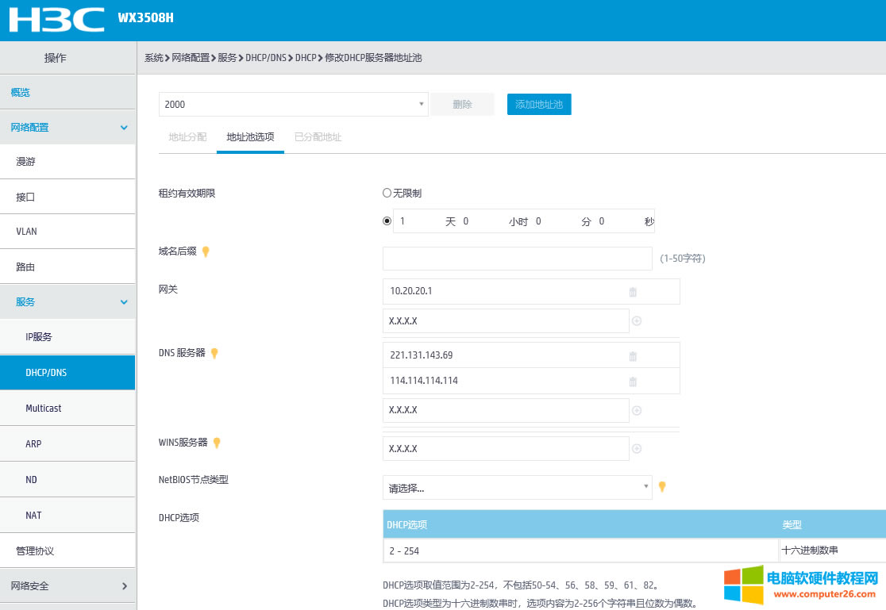Remove DNS server 114.114.114.114 via trash icon

tap(632, 381)
